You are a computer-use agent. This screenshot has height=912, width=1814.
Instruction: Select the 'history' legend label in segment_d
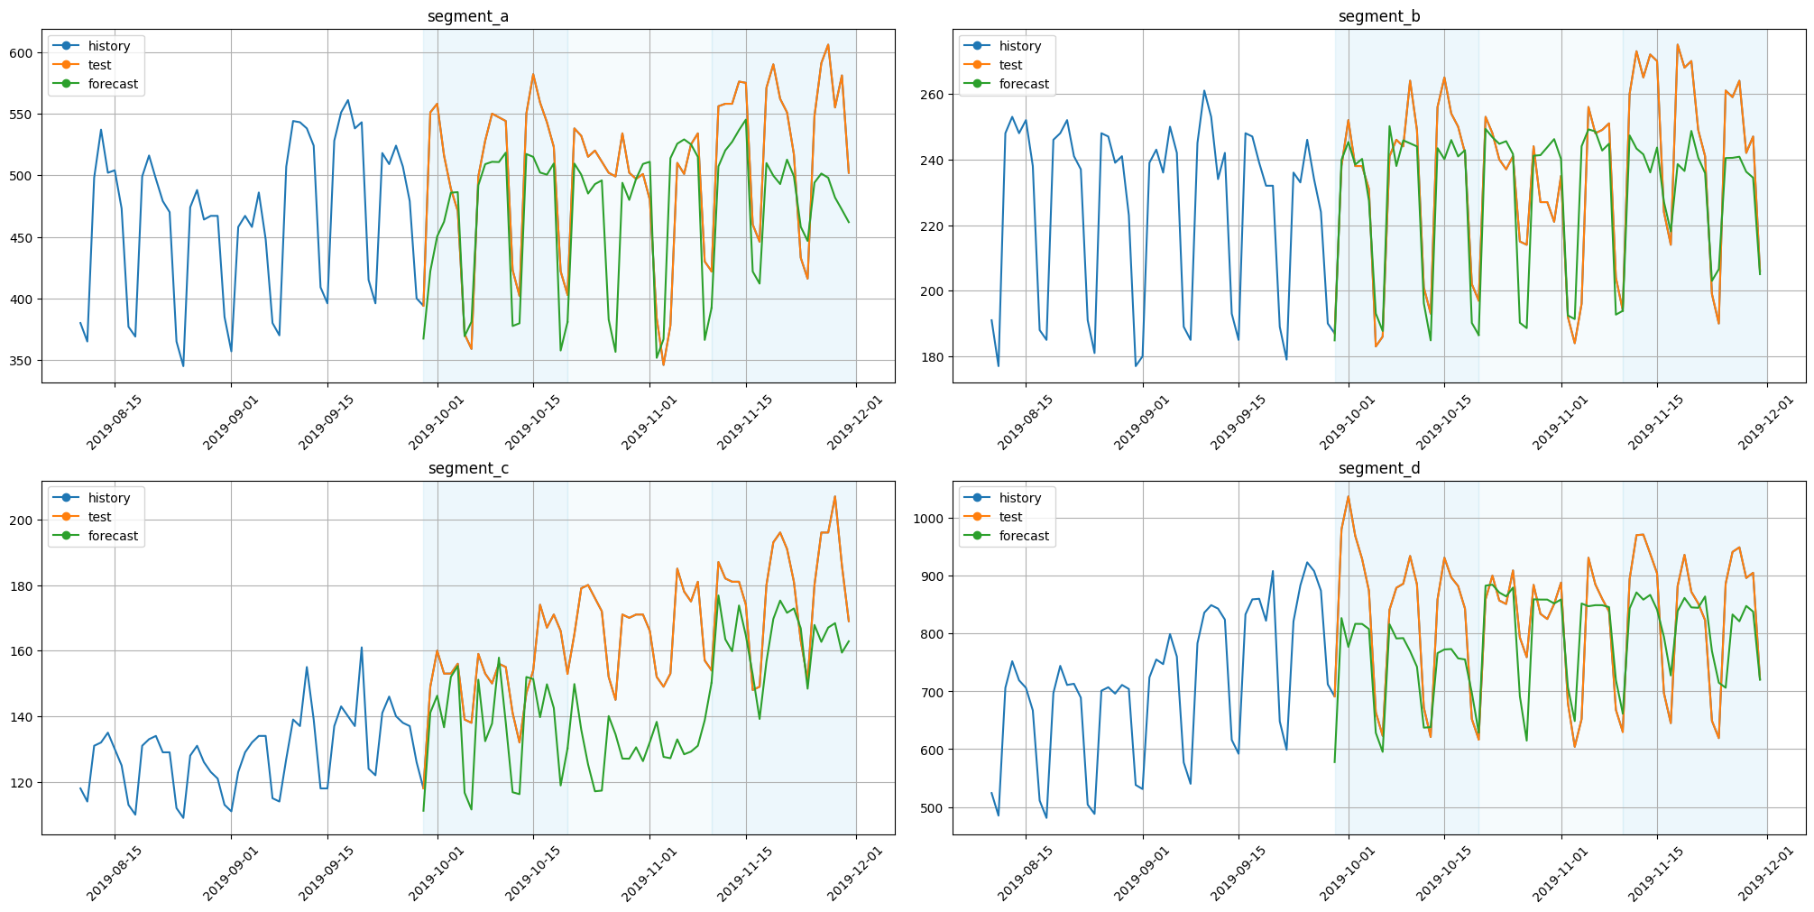point(1020,498)
